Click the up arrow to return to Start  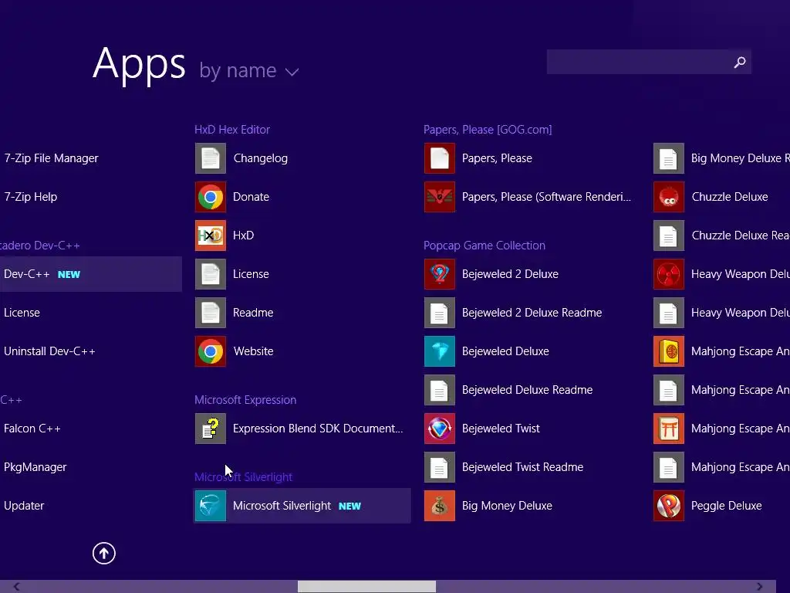(x=104, y=553)
